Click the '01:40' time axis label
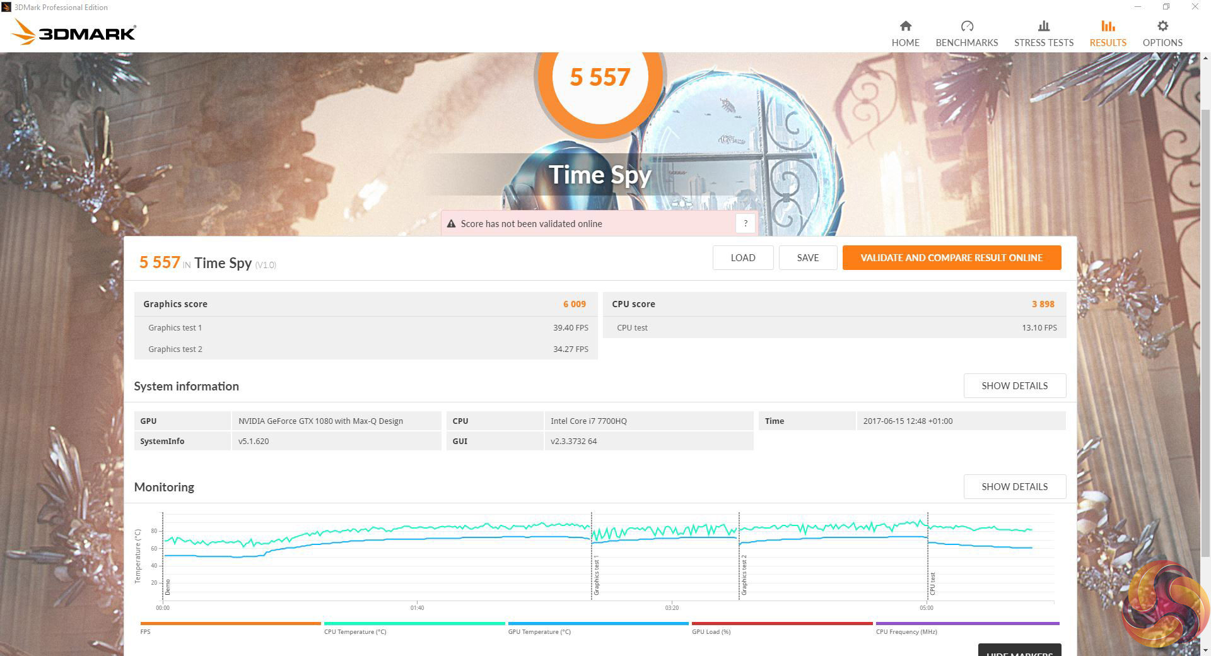The height and width of the screenshot is (656, 1211). (x=417, y=608)
